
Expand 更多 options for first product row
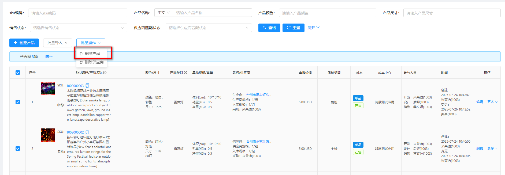coord(492,102)
